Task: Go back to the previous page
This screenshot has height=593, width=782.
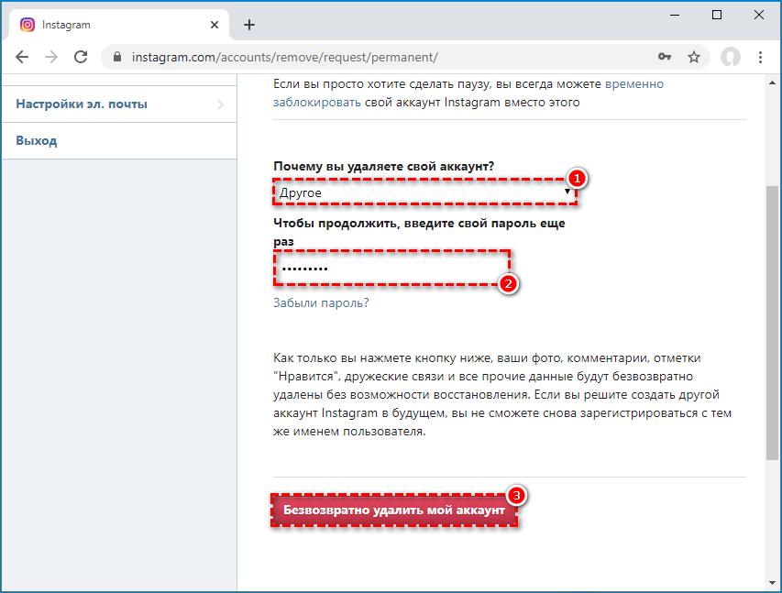Action: click(22, 57)
